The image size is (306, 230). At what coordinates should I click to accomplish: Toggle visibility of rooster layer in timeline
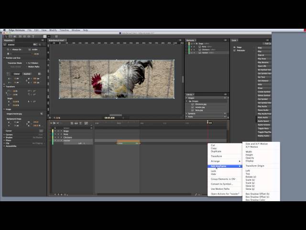58,140
